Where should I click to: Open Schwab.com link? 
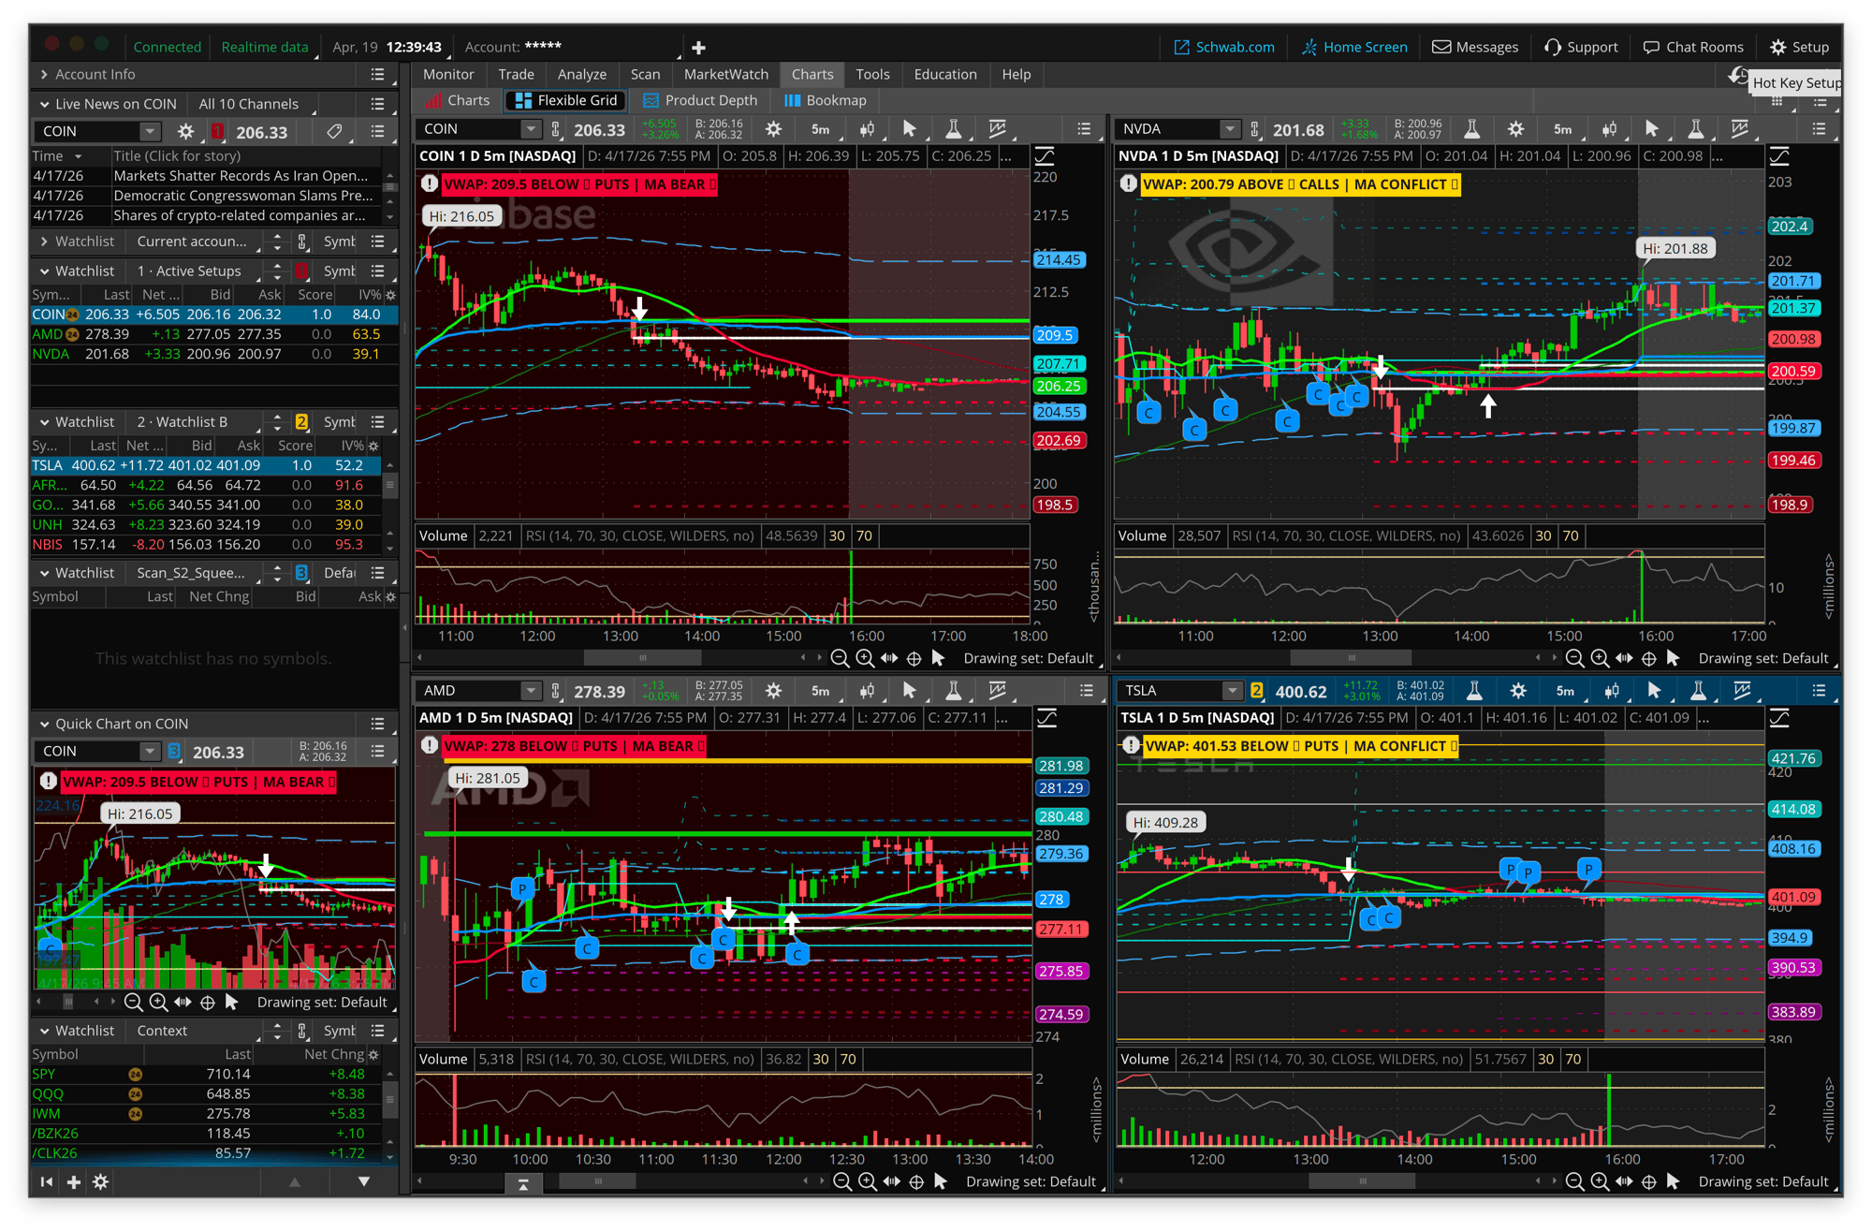[1224, 47]
